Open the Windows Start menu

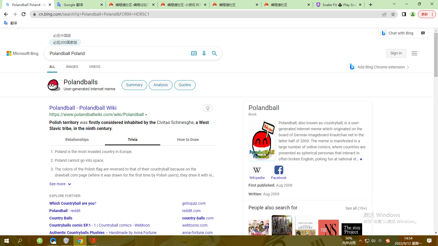pos(7,241)
